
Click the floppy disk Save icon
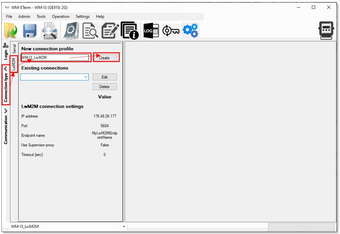click(29, 30)
